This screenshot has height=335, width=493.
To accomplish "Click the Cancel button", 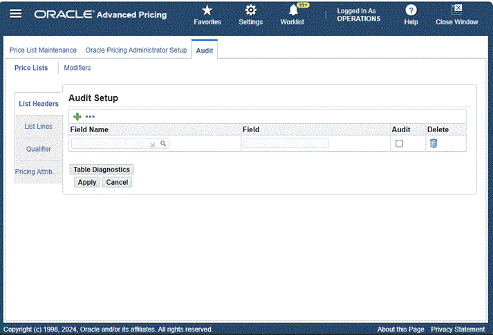I will point(117,182).
